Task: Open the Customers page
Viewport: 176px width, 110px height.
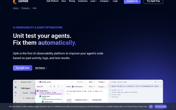Action: pyautogui.click(x=83, y=1)
